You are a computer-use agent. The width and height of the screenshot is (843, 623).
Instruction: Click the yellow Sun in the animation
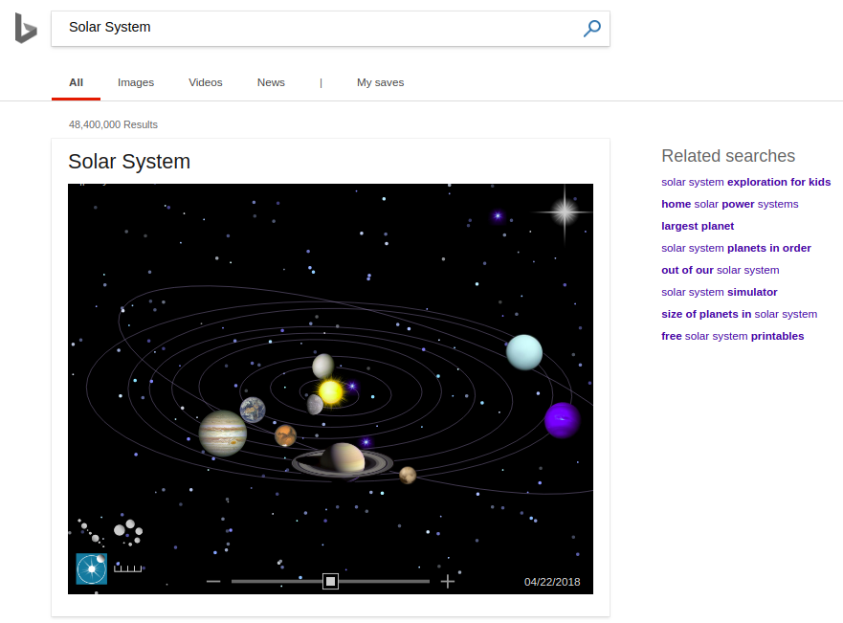click(331, 391)
